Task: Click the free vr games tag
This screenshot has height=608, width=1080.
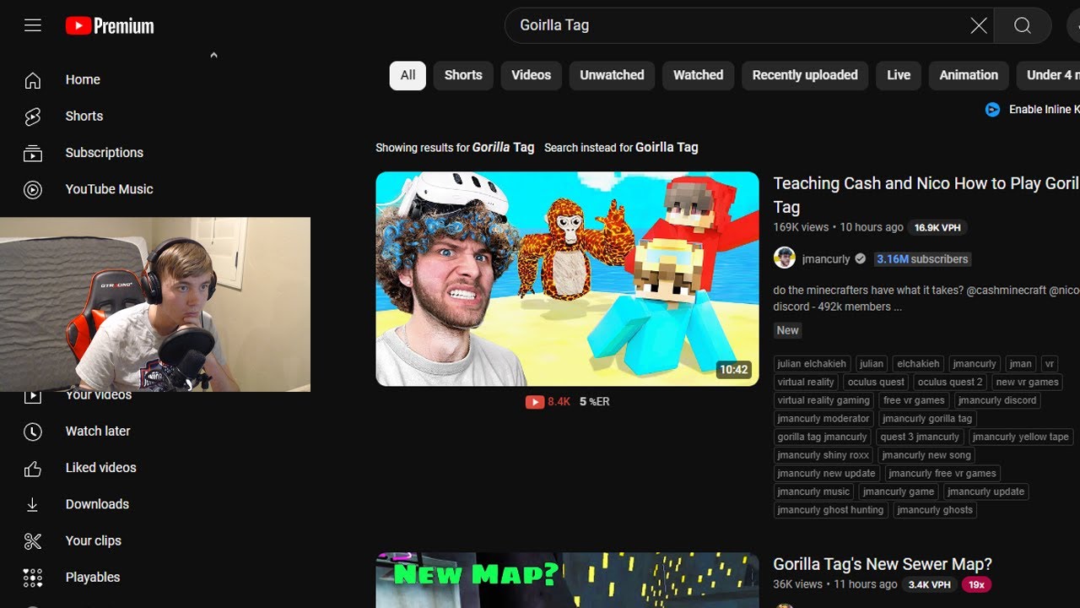Action: click(914, 400)
